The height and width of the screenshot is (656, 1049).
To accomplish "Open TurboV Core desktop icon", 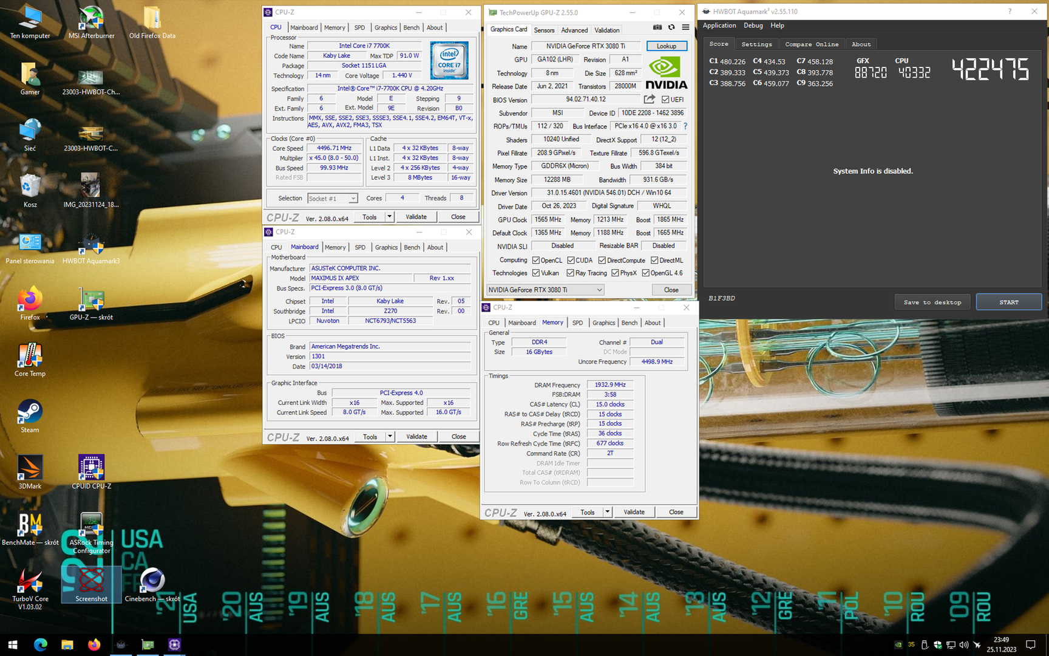I will click(x=30, y=589).
